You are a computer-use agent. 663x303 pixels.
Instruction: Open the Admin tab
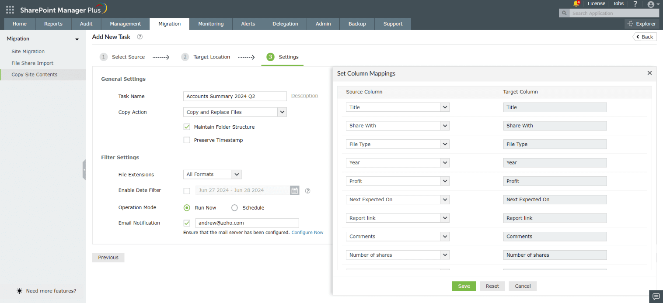(323, 24)
